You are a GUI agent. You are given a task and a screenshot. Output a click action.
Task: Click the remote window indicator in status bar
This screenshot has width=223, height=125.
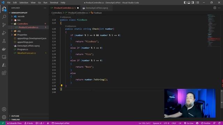[x=3, y=123]
